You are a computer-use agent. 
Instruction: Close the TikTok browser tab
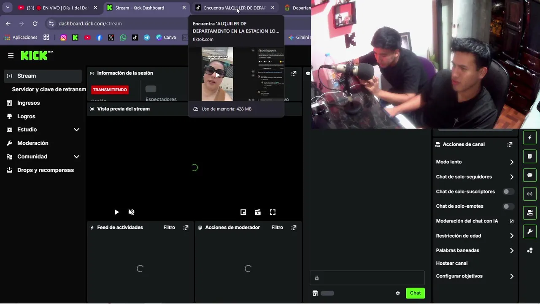273,8
